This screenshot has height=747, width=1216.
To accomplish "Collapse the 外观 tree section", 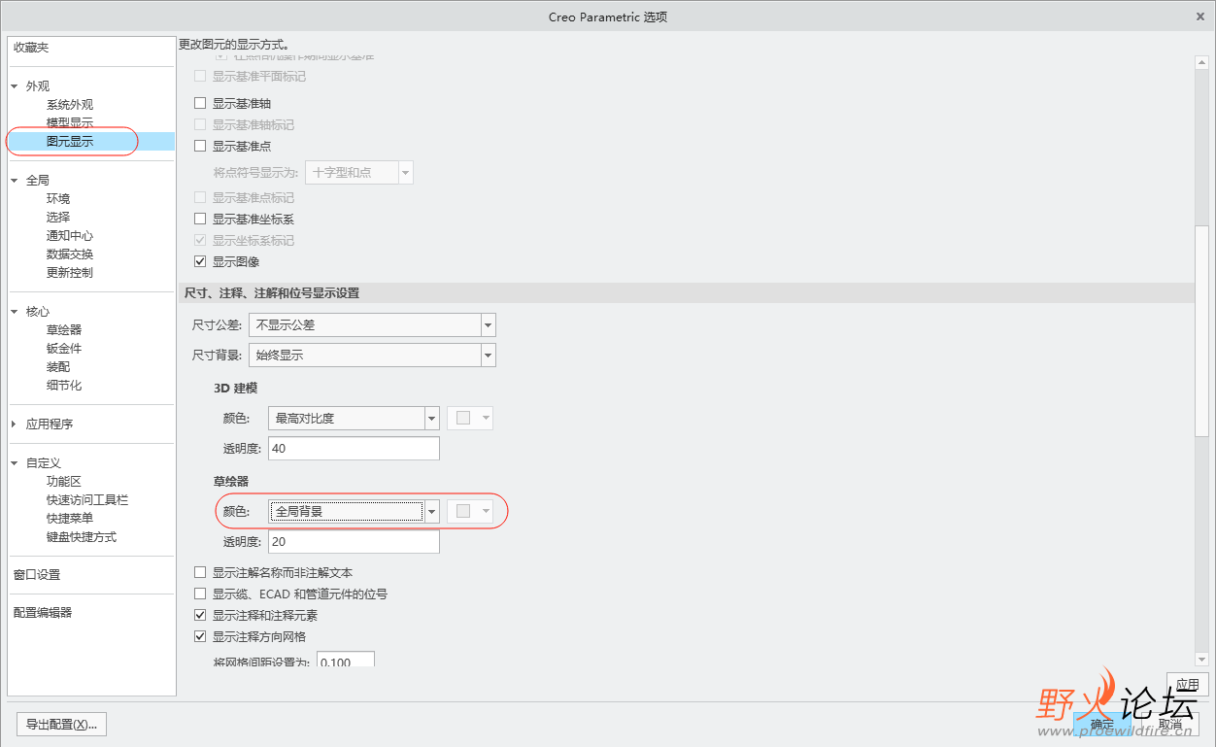I will pyautogui.click(x=15, y=86).
